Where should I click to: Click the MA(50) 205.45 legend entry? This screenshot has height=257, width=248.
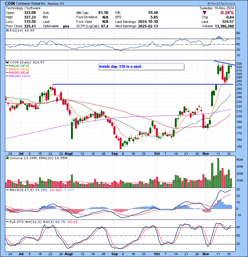coord(18,72)
